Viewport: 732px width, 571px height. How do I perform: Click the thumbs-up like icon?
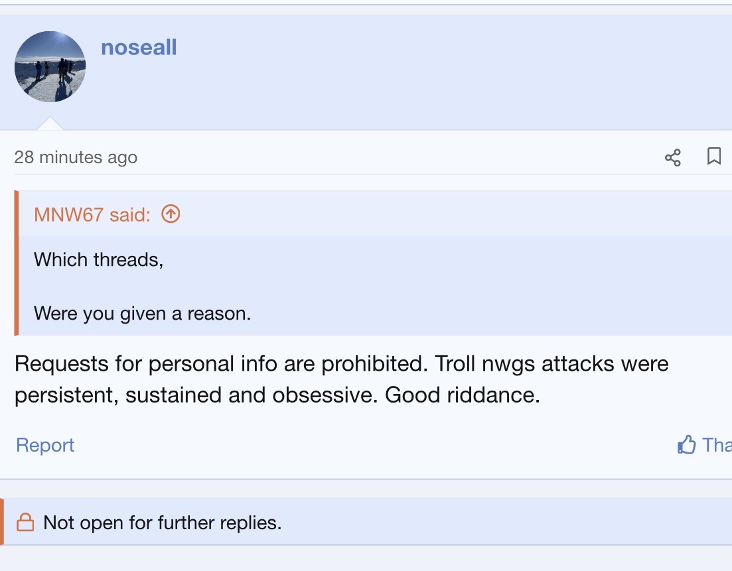coord(686,444)
